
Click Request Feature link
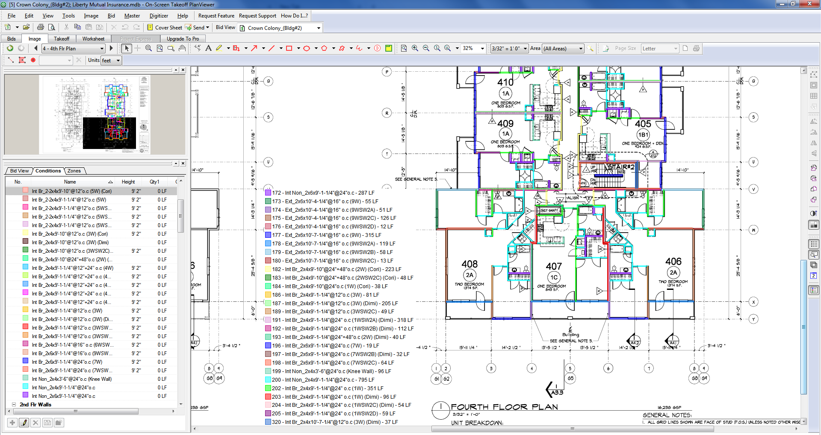[x=216, y=16]
